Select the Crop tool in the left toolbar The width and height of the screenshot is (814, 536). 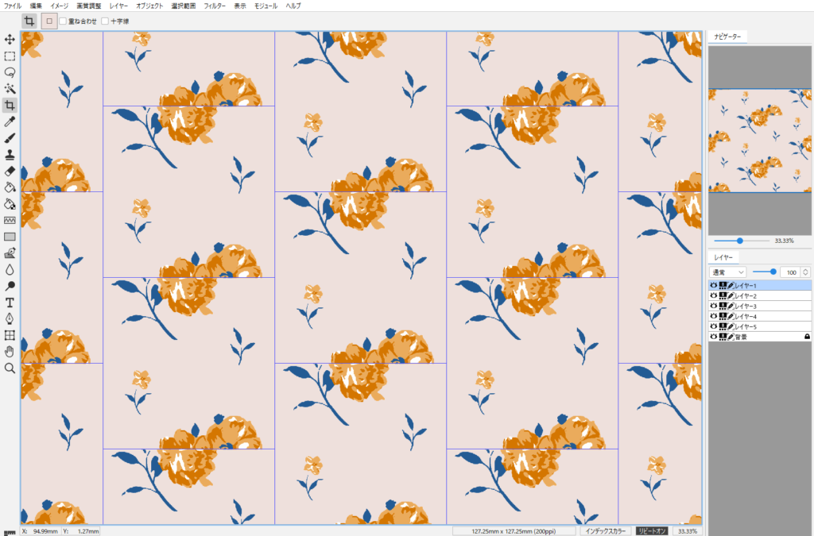(10, 106)
